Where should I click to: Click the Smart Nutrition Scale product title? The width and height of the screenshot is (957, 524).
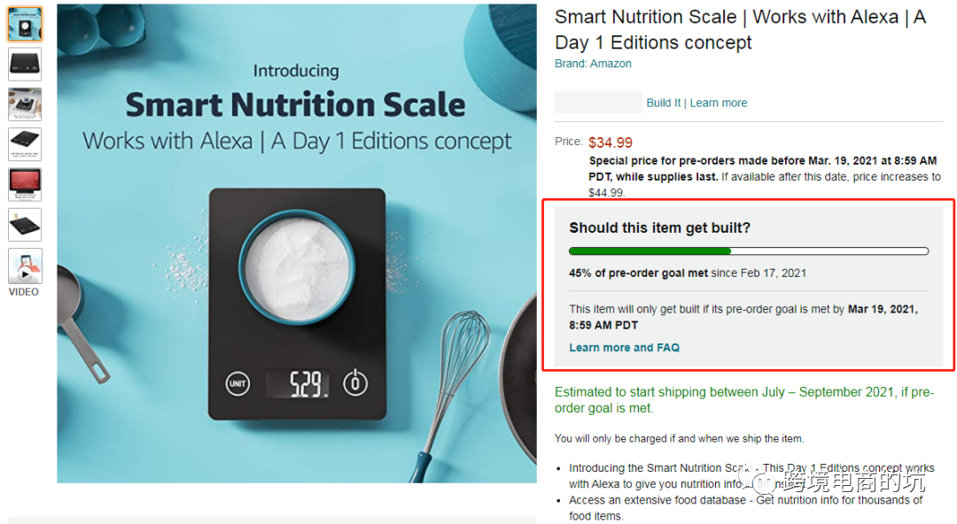click(740, 30)
